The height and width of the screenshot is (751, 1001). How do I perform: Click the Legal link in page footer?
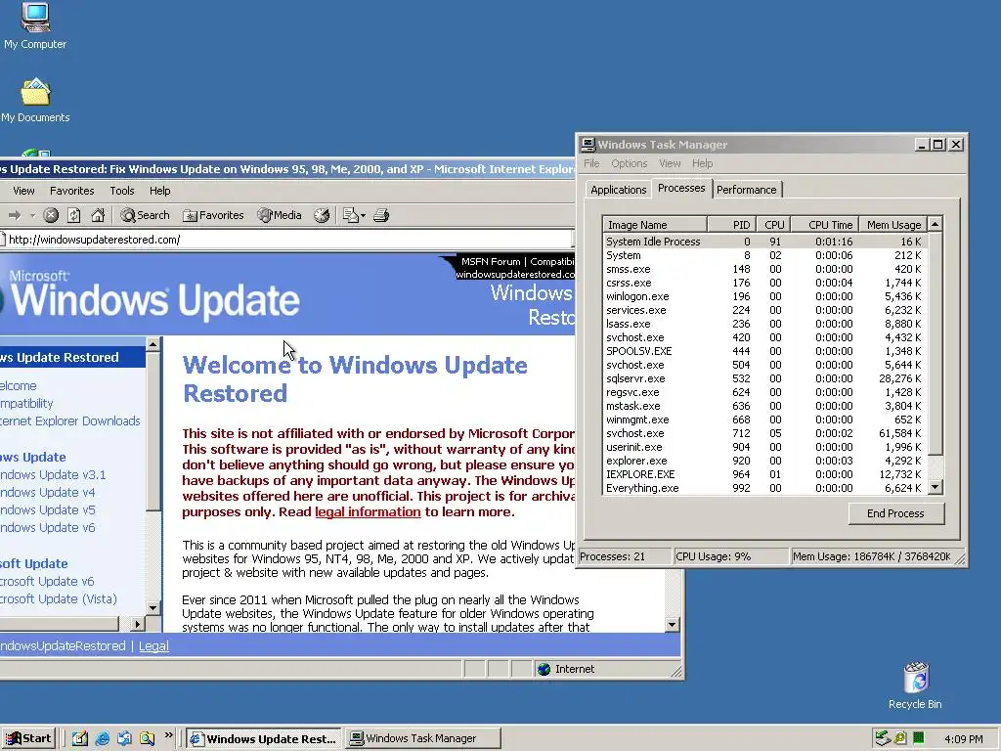click(x=153, y=646)
